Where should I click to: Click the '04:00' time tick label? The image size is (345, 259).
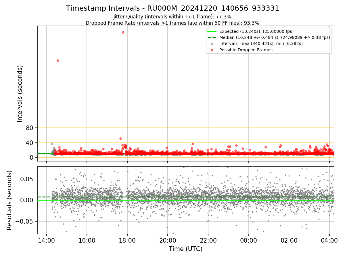tap(329, 240)
